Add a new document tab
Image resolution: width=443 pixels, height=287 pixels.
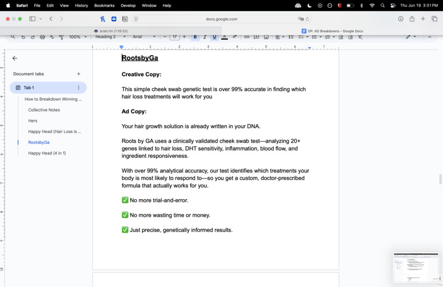79,74
